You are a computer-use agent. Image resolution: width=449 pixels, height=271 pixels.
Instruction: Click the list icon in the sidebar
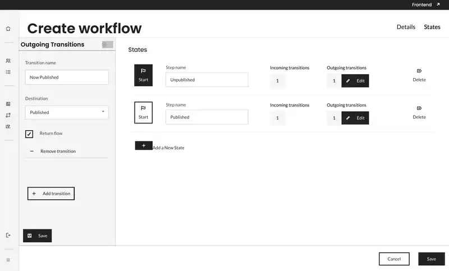[x=8, y=72]
